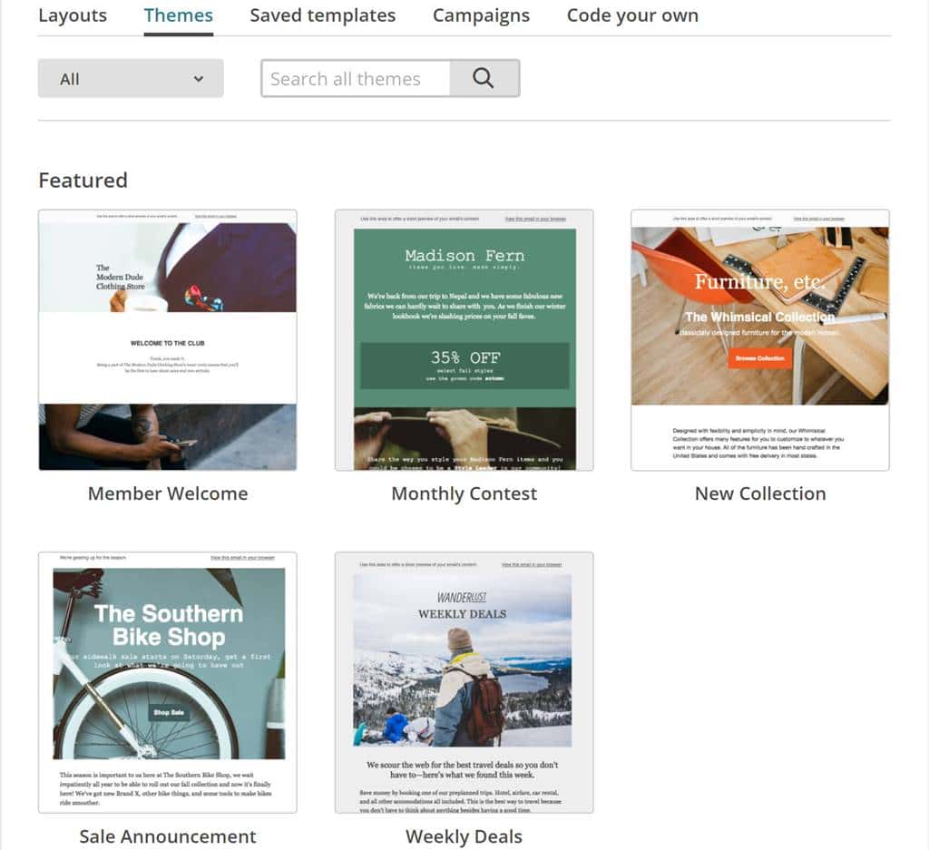
Task: Click the New Collection title label
Action: coord(760,493)
